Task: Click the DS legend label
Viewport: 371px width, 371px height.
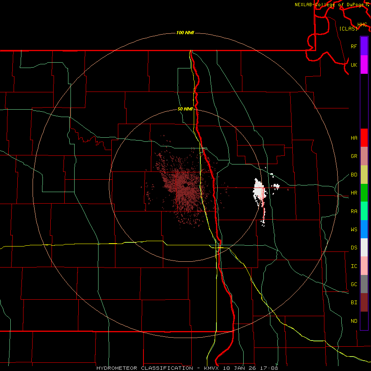Action: pyautogui.click(x=354, y=247)
